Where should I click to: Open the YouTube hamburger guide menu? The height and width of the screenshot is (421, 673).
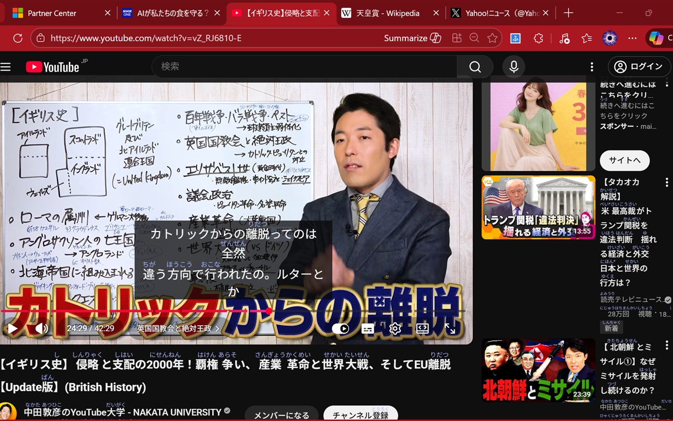[x=6, y=67]
